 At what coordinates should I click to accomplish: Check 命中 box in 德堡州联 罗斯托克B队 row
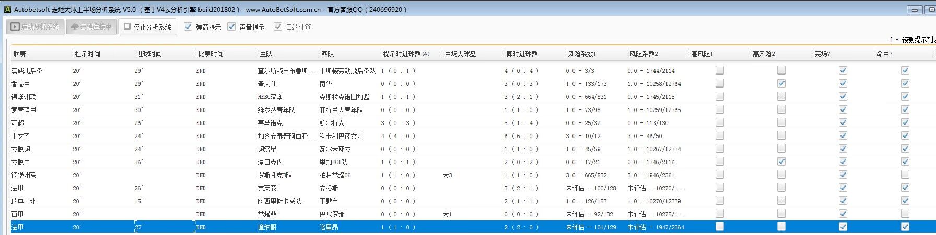[x=905, y=175]
